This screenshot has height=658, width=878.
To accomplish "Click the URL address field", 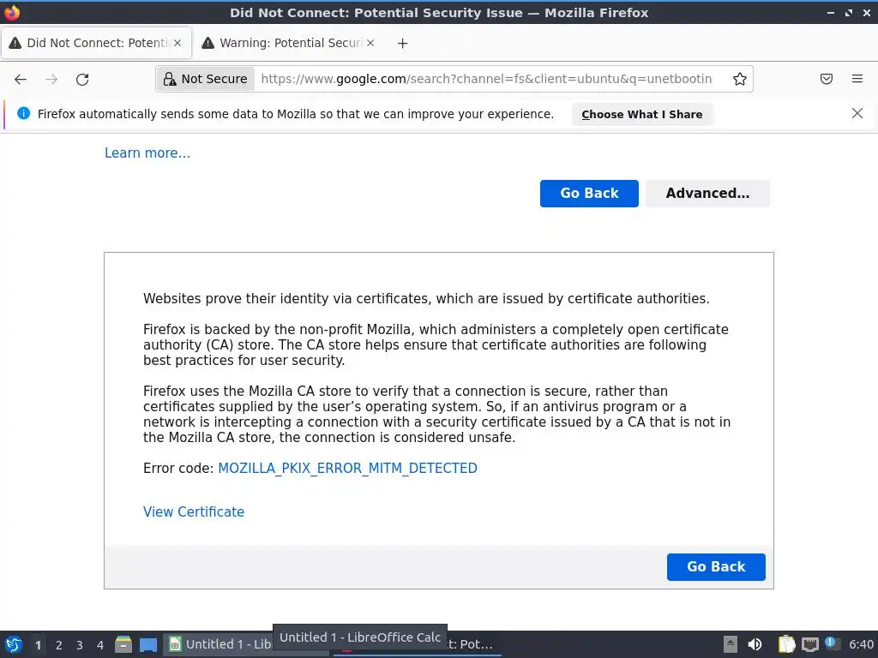I will tap(486, 79).
